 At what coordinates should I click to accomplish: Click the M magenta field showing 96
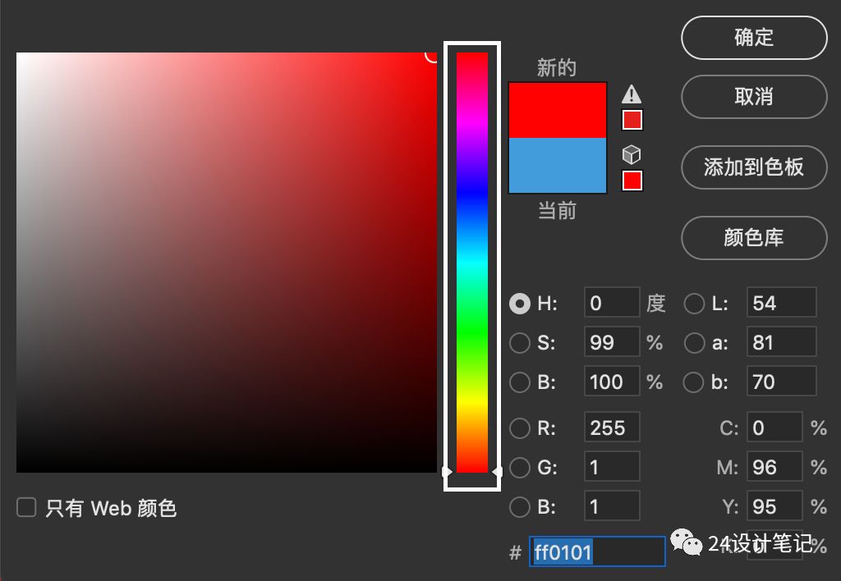[774, 468]
